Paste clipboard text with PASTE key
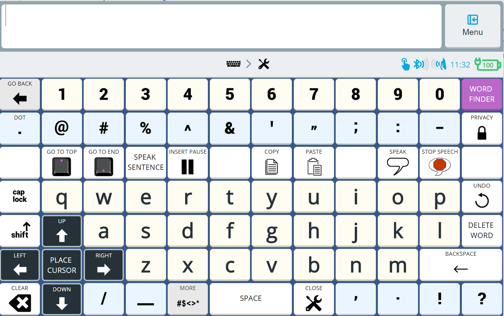 [314, 163]
